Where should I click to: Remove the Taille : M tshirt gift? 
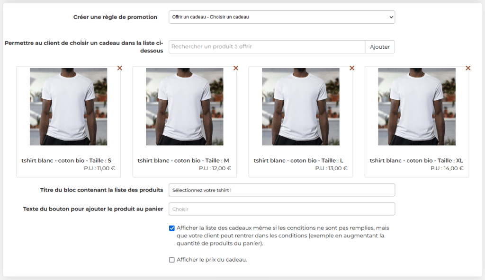(236, 68)
